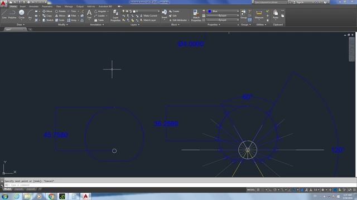Start the Array command
This screenshot has height=200, width=357.
tap(72, 20)
